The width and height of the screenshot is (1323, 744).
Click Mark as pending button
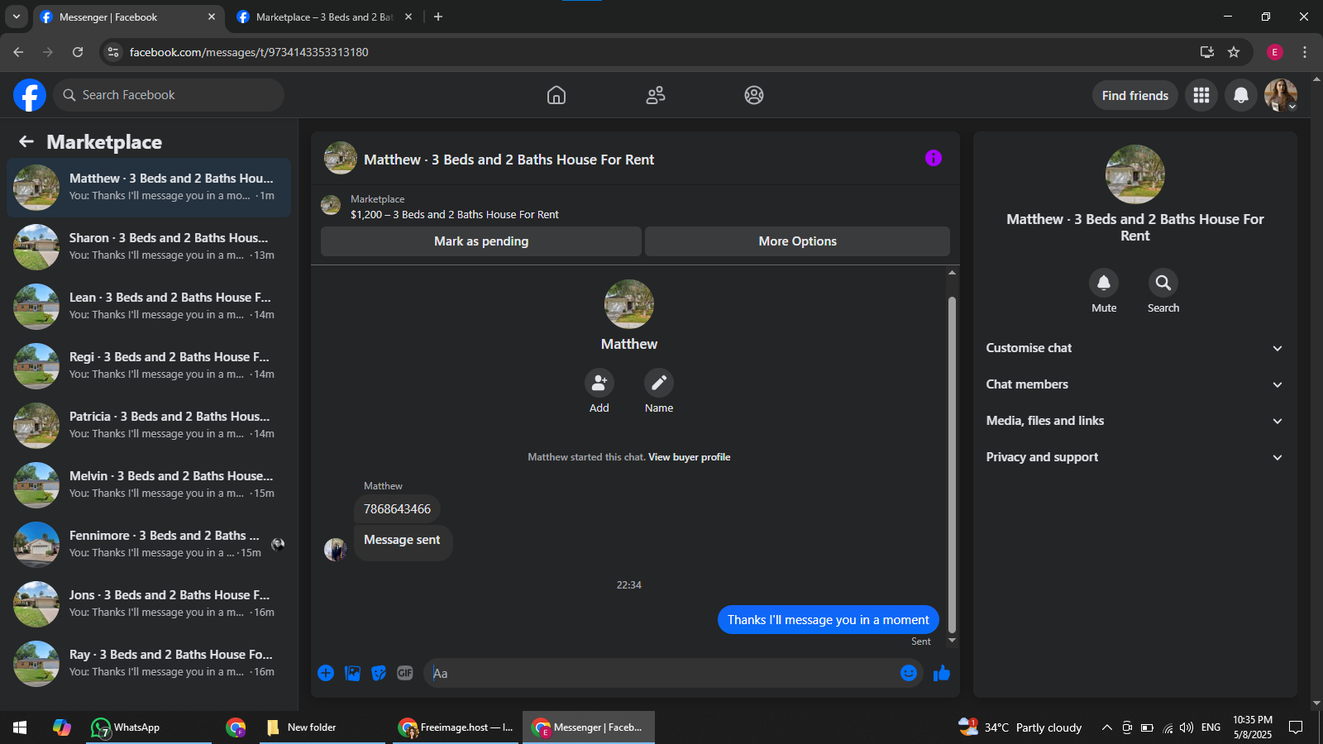coord(481,241)
